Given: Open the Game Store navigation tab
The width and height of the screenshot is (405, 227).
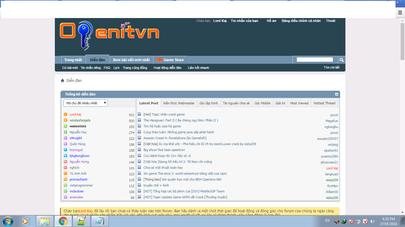Looking at the screenshot, I should tap(170, 60).
